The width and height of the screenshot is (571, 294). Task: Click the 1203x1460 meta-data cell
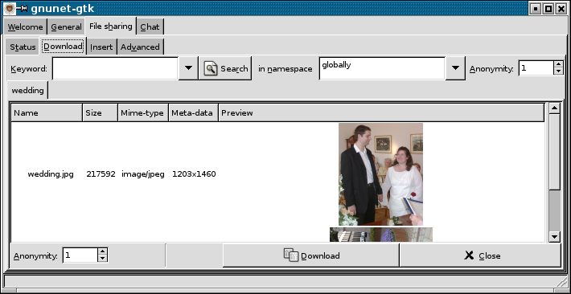(194, 174)
